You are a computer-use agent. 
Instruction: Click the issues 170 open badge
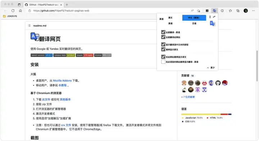[85, 55]
